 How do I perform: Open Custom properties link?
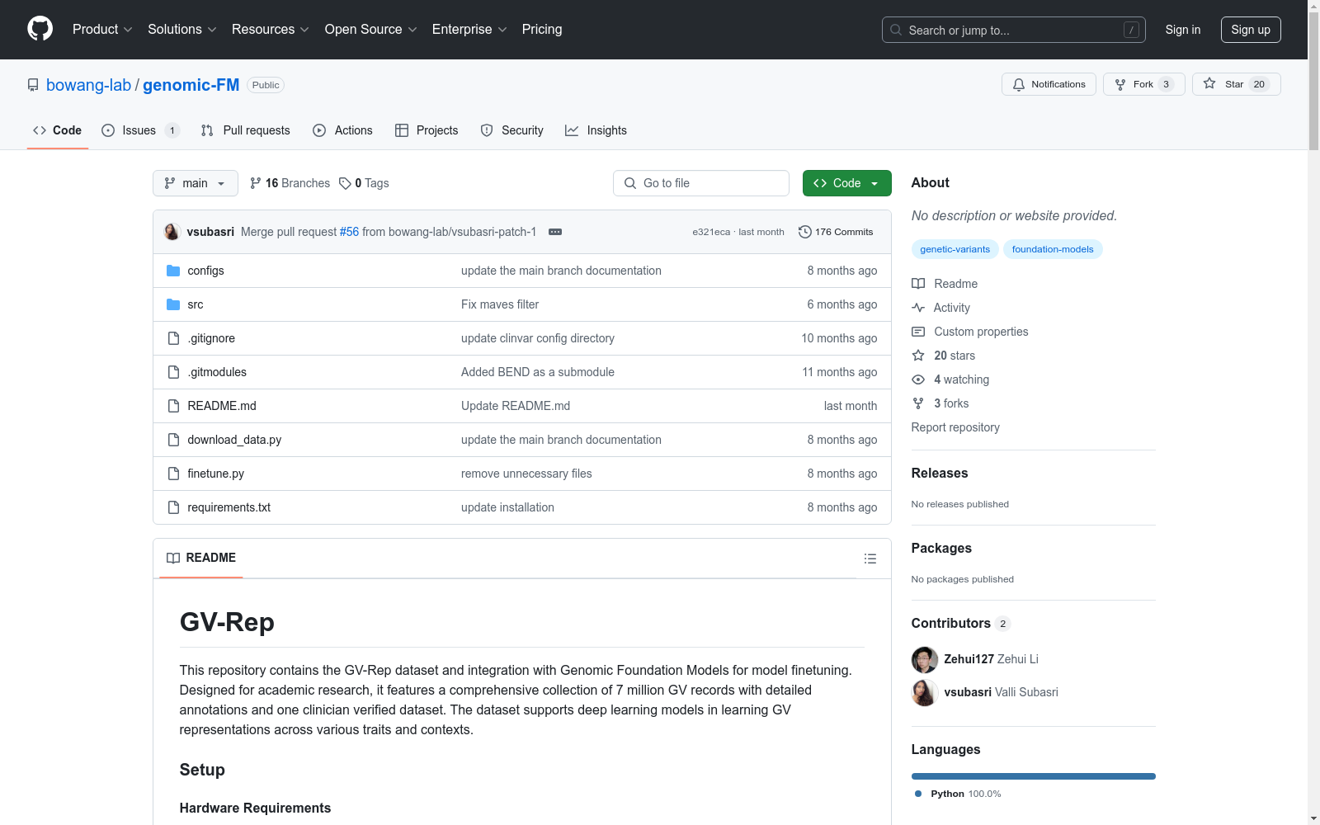pyautogui.click(x=970, y=332)
